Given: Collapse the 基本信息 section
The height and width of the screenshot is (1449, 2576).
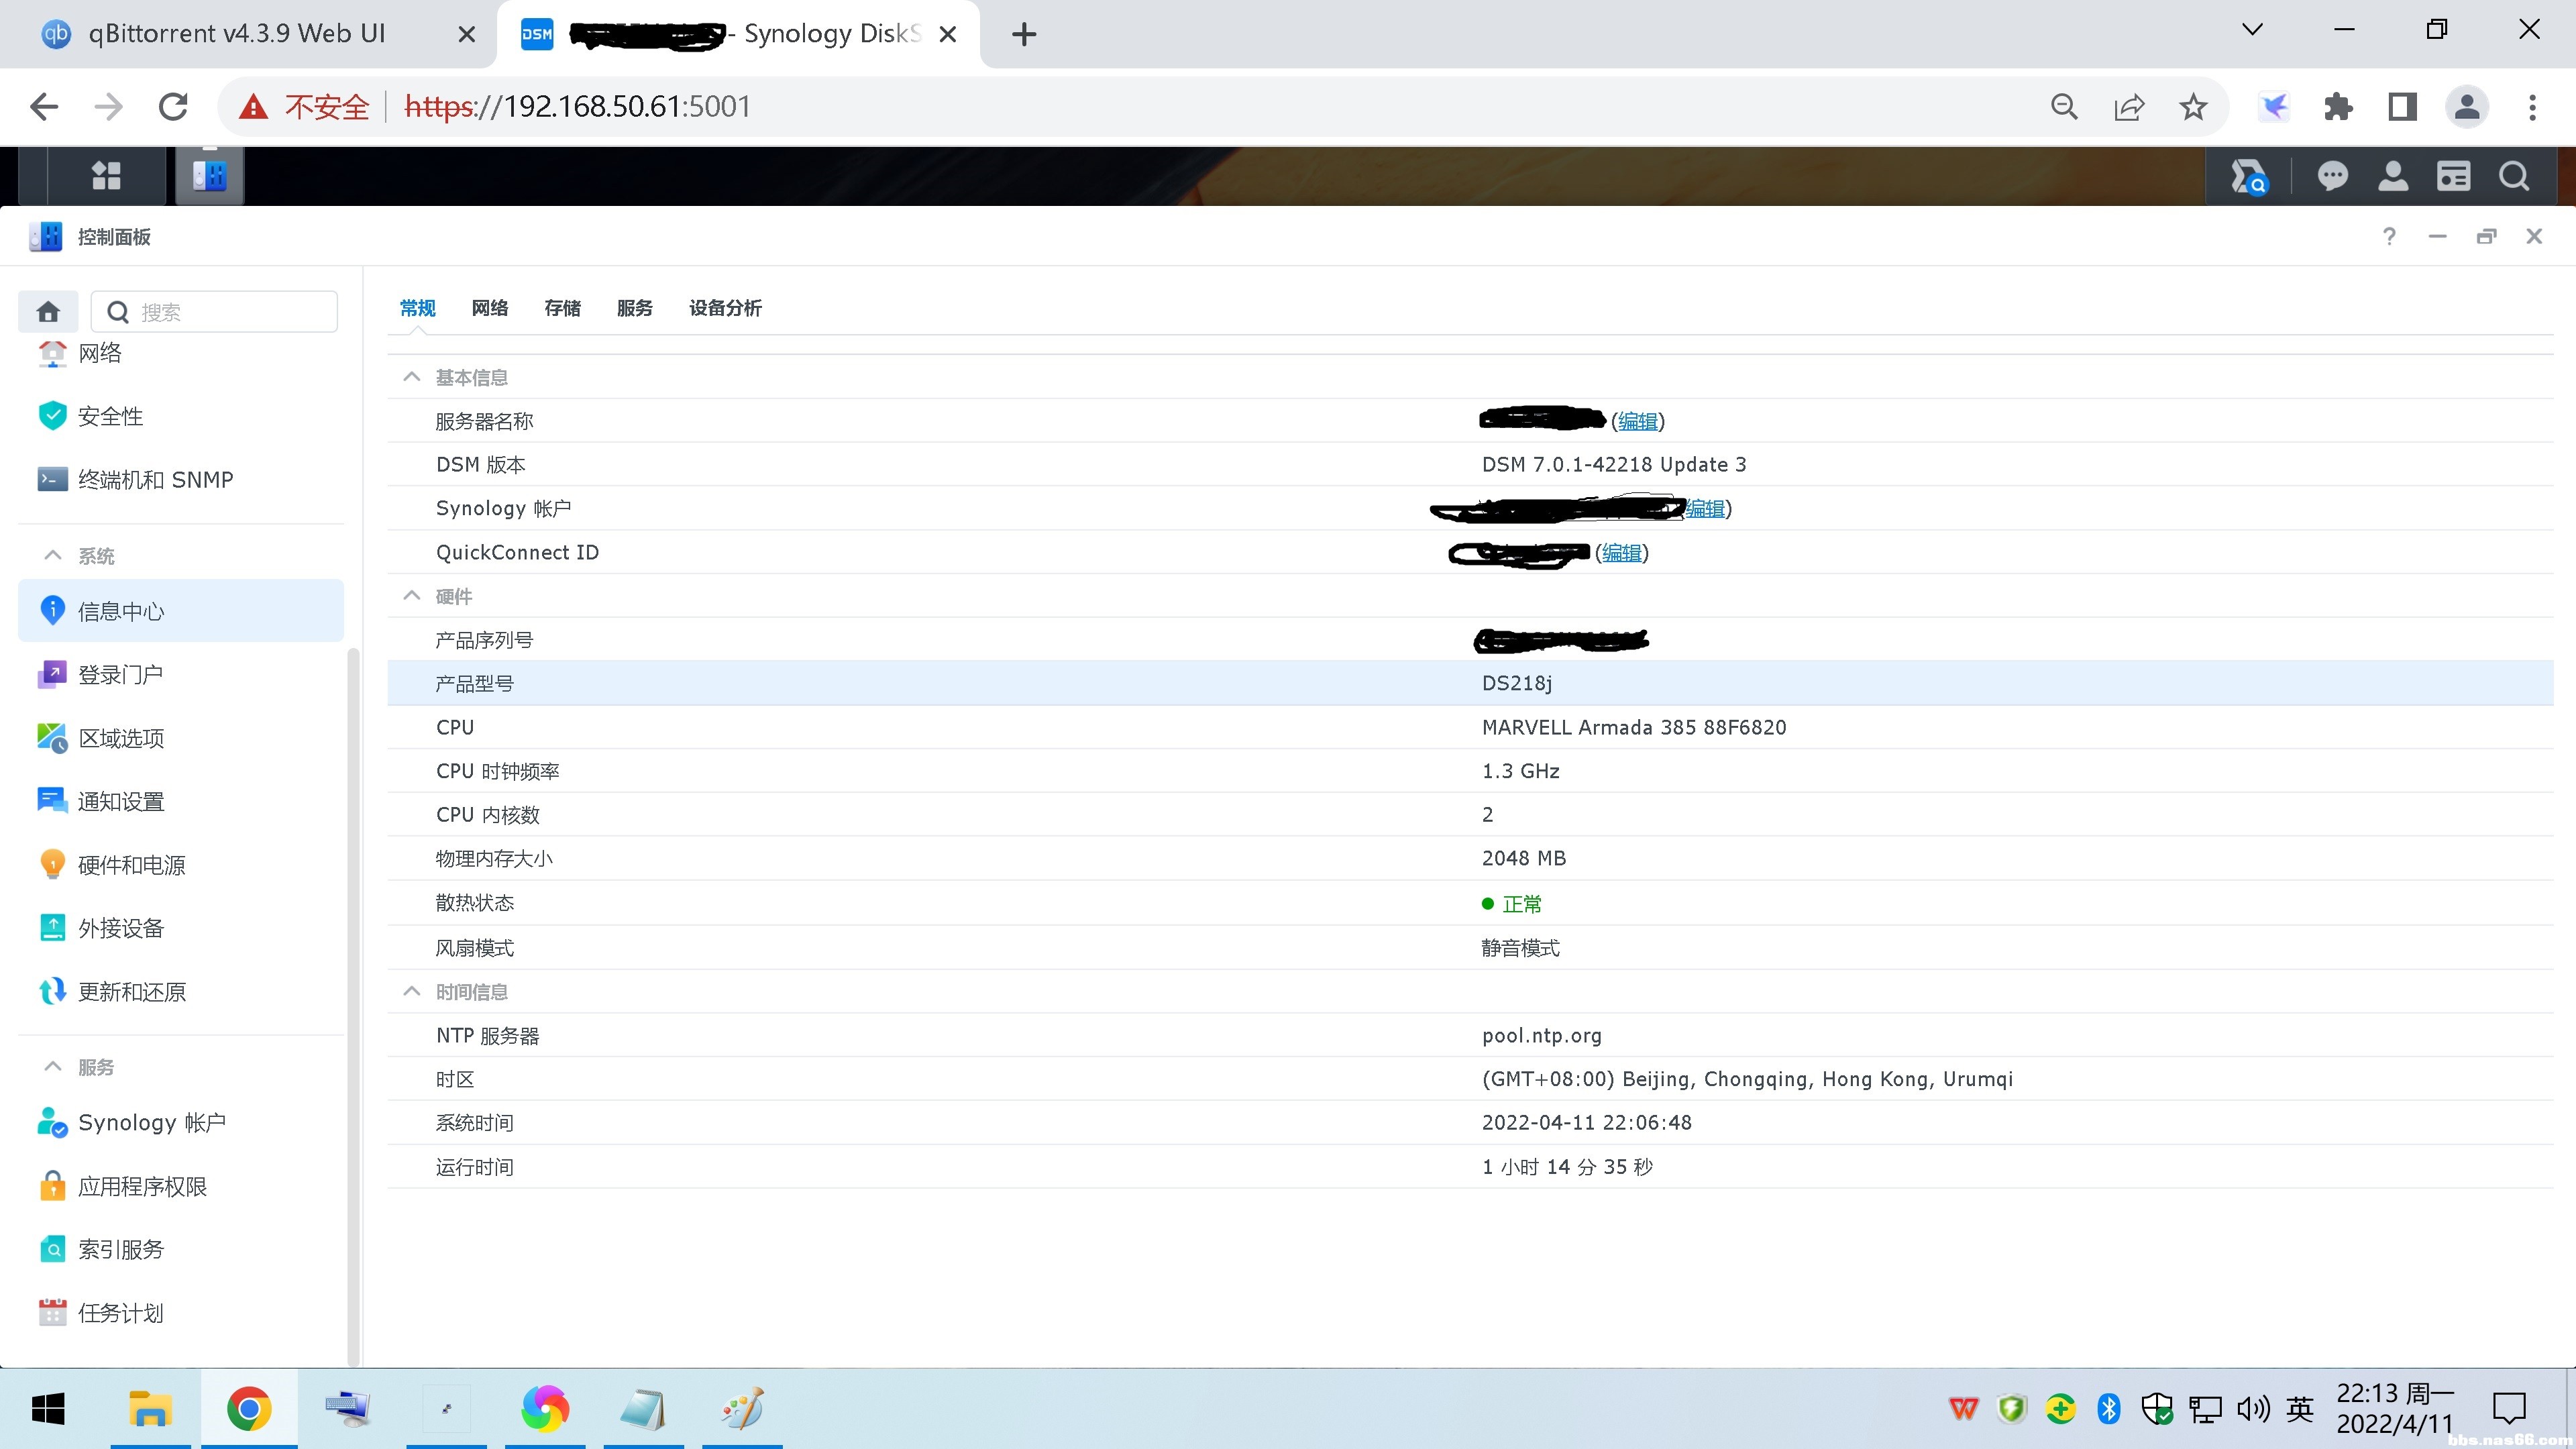Looking at the screenshot, I should tap(411, 377).
